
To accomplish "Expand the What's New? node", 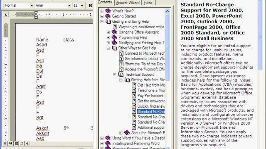I will click(102, 11).
